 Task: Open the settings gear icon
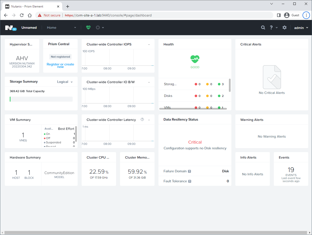pos(285,27)
